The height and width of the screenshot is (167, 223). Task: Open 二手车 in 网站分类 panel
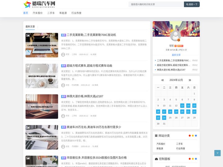179,144
